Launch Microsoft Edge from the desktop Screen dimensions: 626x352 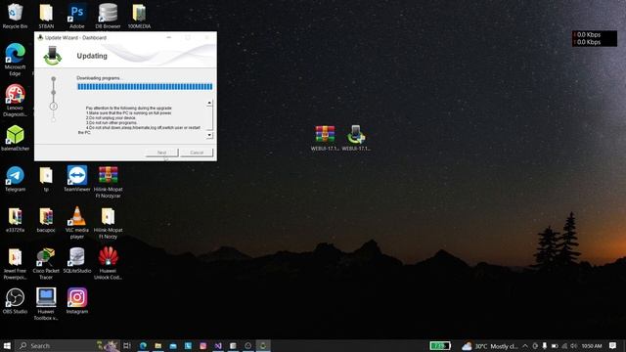click(x=15, y=59)
